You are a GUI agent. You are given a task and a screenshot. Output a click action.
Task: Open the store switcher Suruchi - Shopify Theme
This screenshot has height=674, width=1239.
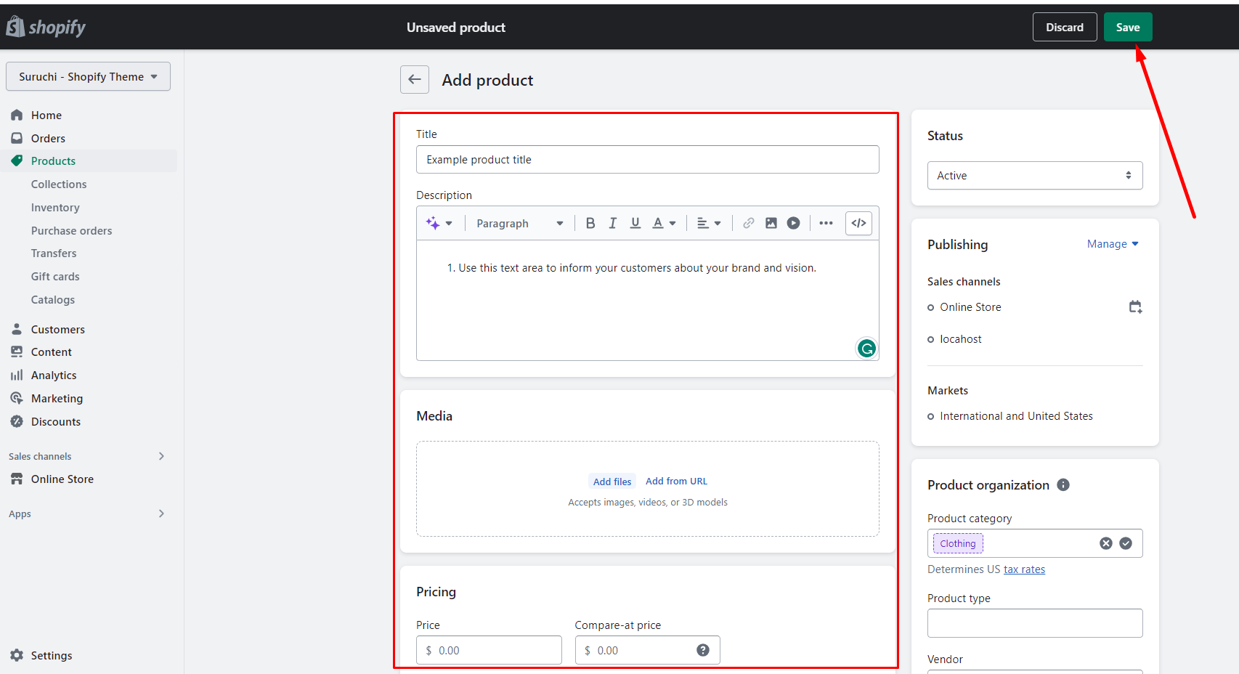tap(88, 77)
